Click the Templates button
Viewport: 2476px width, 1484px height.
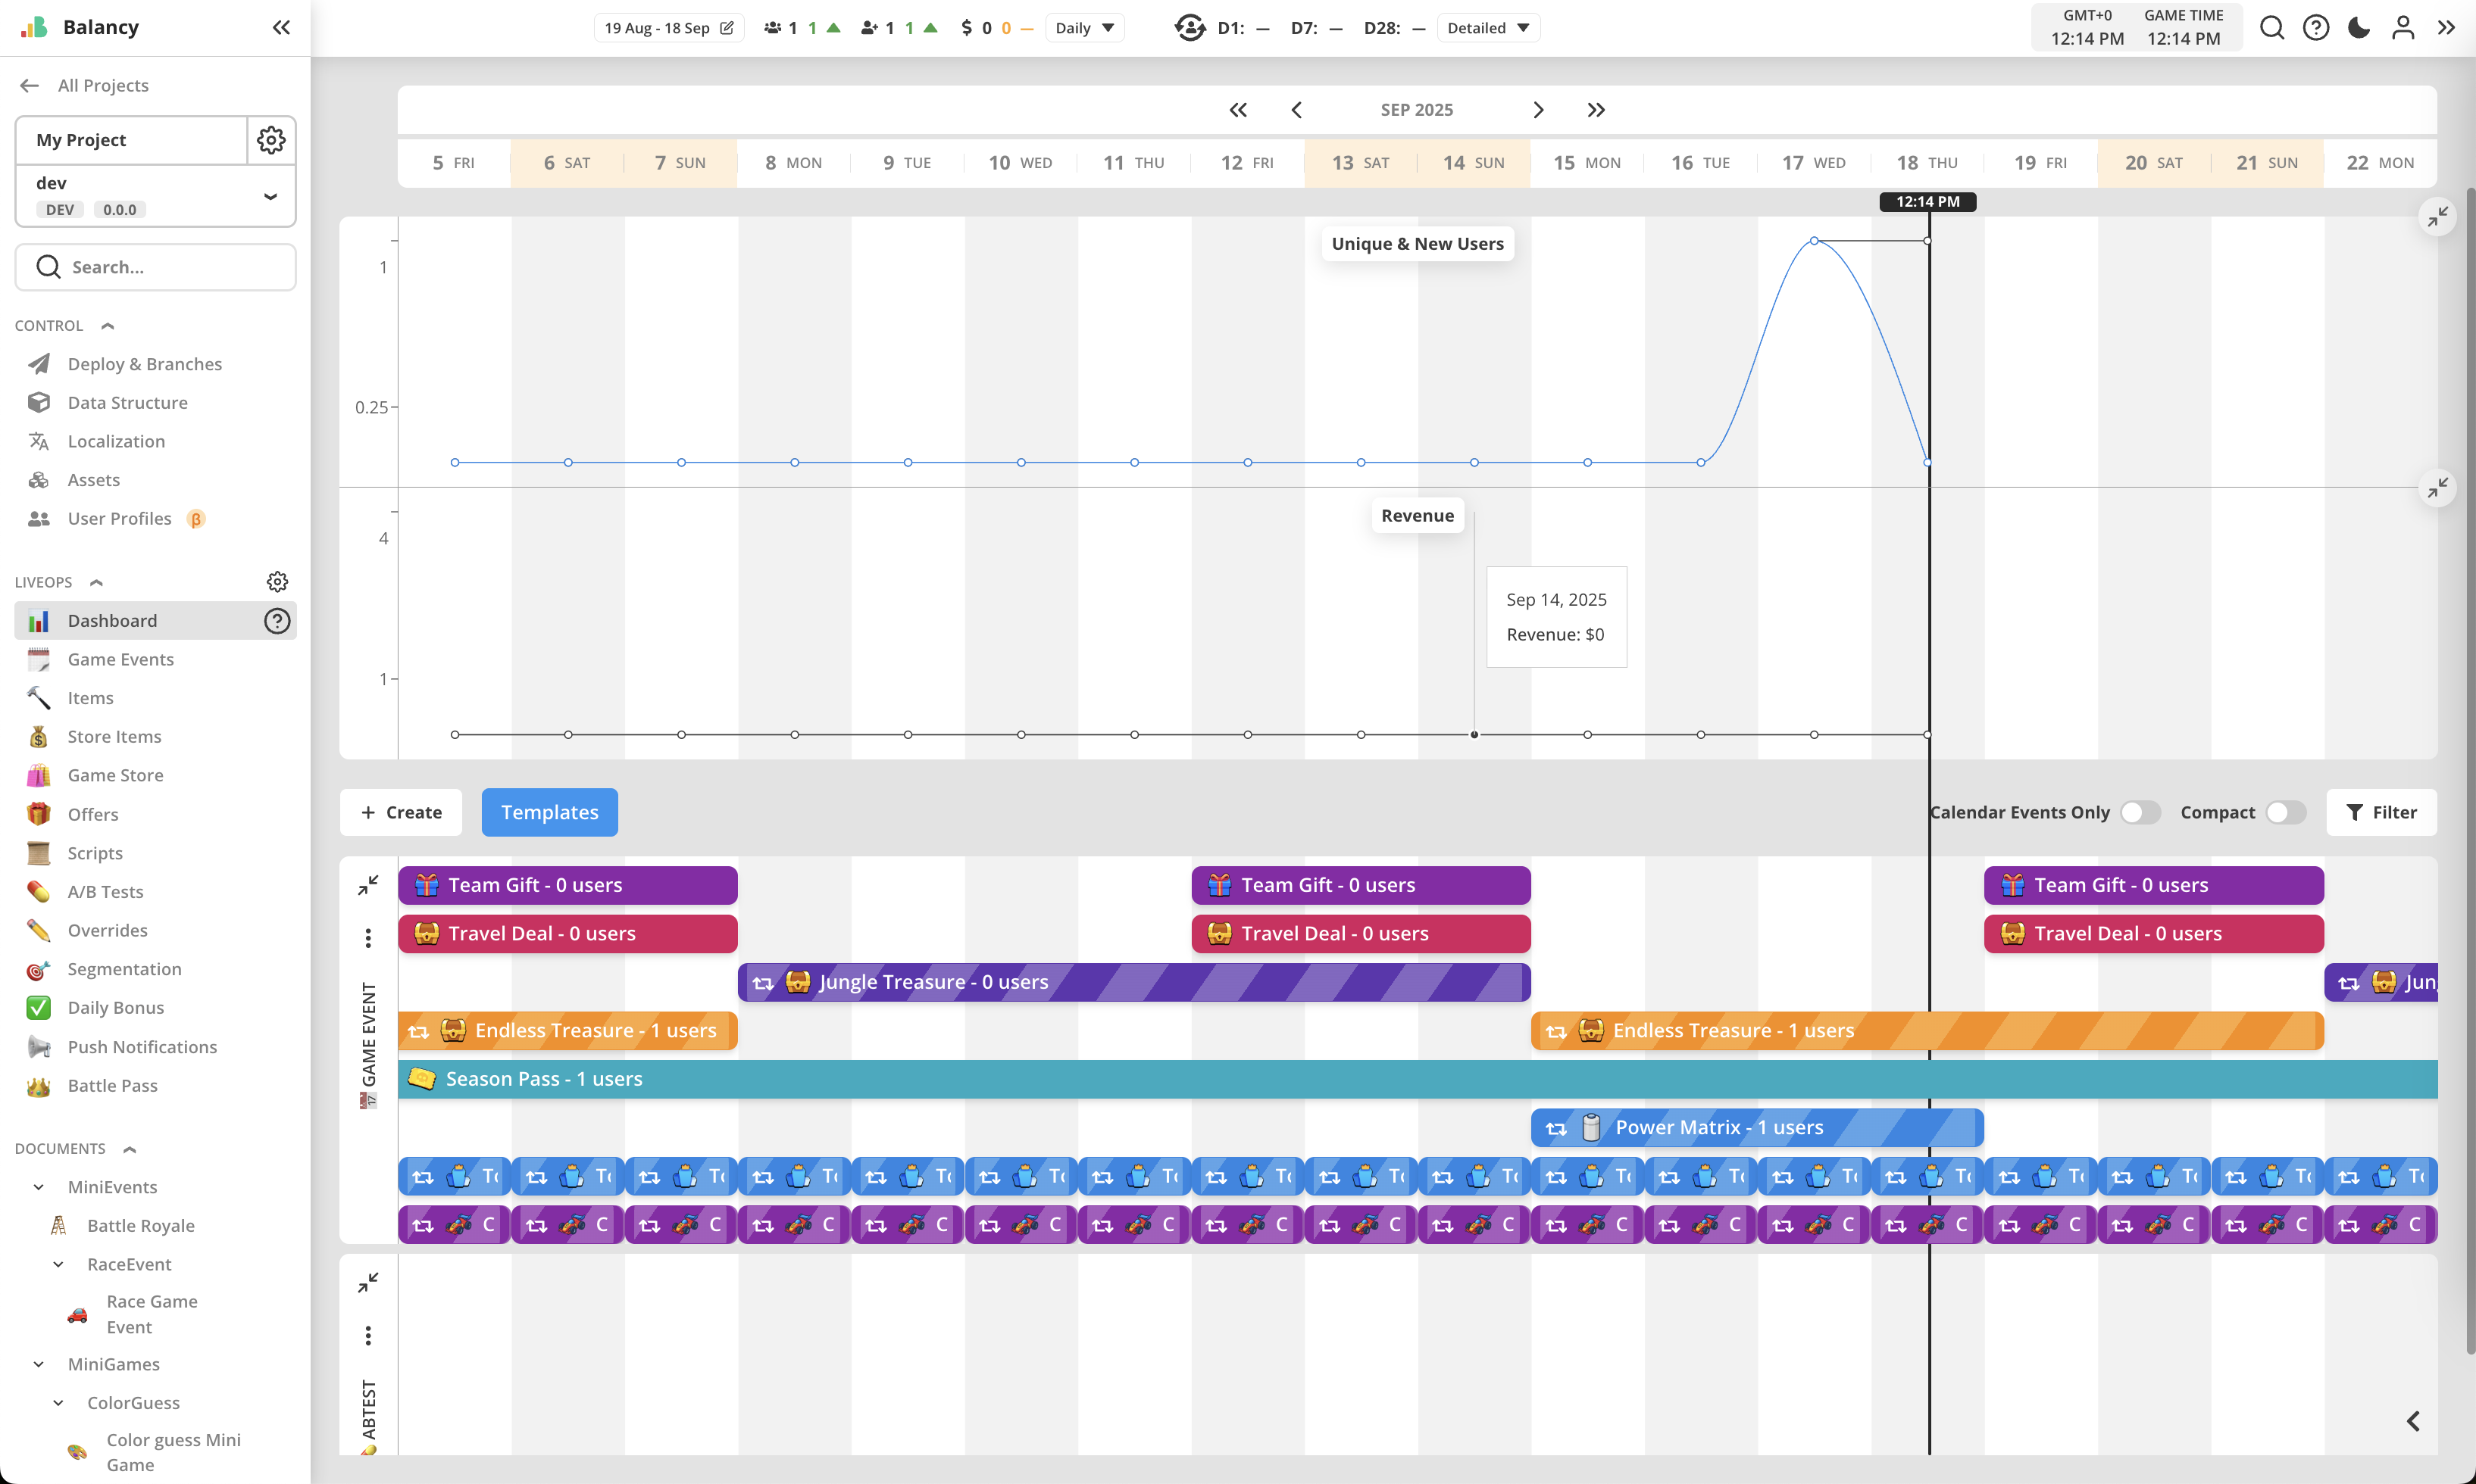tap(549, 812)
